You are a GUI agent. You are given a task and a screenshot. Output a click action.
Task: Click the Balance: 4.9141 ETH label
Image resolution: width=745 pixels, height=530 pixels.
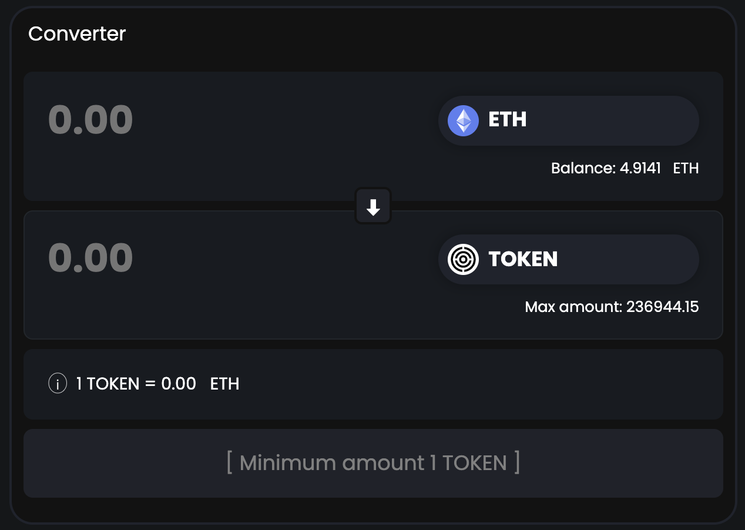[625, 169]
